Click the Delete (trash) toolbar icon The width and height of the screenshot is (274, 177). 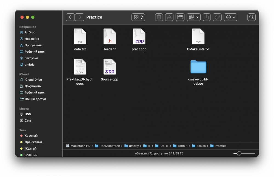pyautogui.click(x=159, y=17)
